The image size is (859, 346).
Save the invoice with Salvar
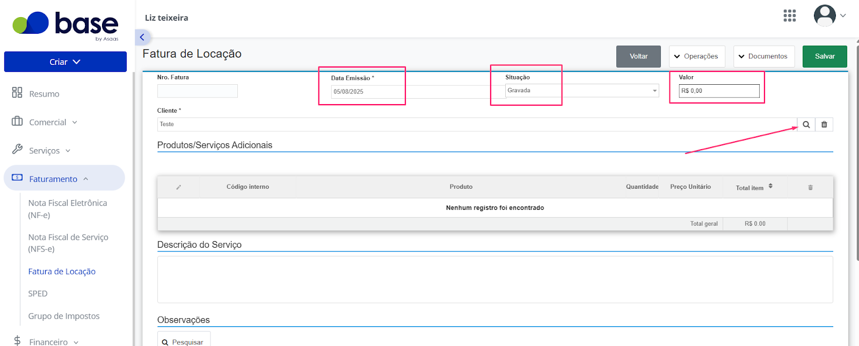click(x=825, y=56)
